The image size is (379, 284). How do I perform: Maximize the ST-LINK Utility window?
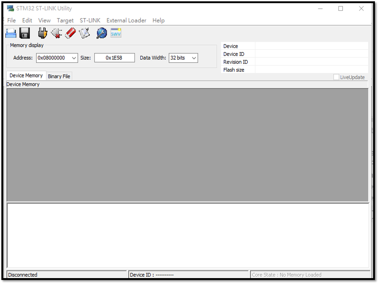tap(341, 9)
